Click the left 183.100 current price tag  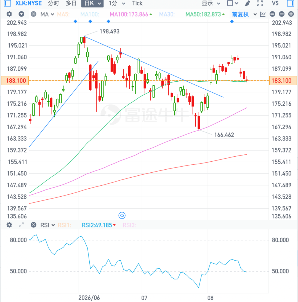[x=15, y=81]
